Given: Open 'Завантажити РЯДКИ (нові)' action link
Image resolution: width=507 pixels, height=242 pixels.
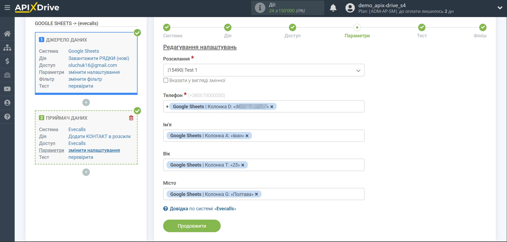Looking at the screenshot, I should click(x=99, y=58).
